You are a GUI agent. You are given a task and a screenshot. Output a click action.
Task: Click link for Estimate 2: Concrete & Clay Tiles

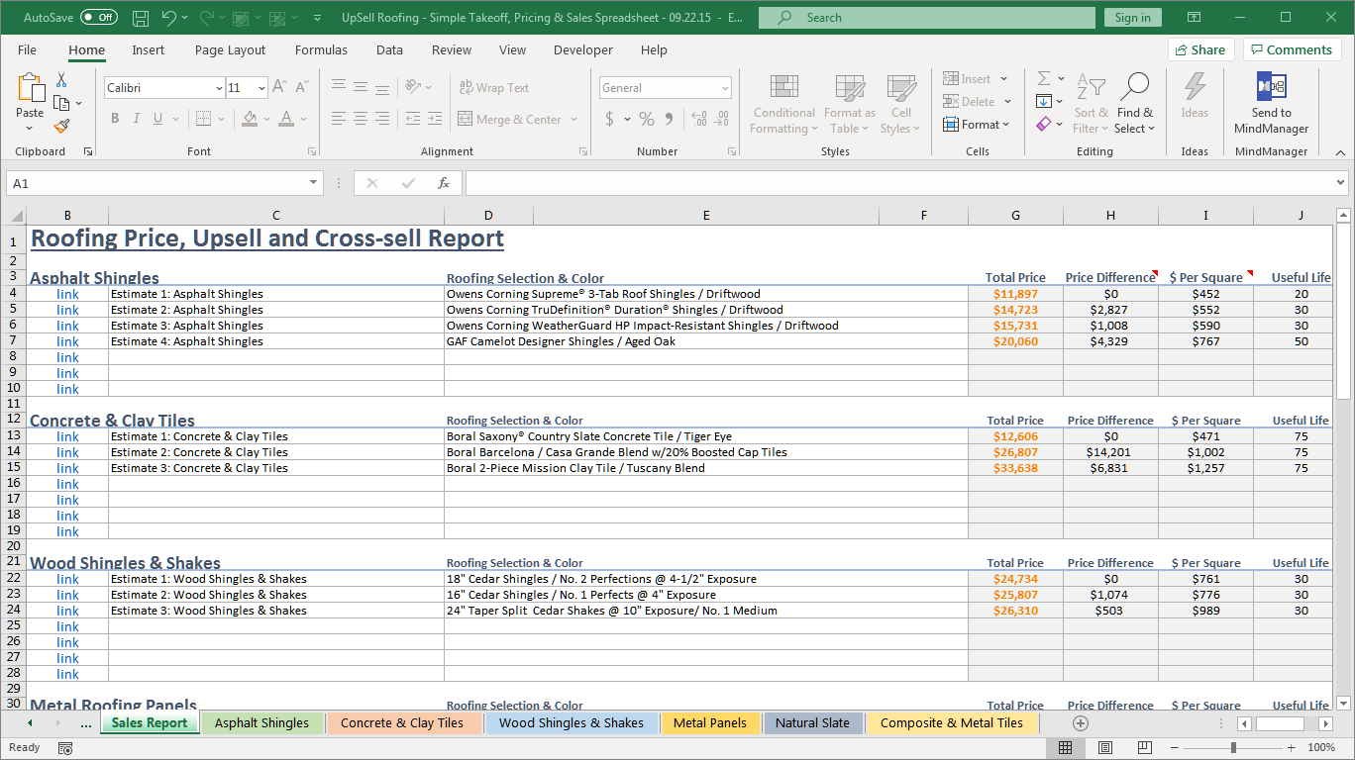click(67, 452)
